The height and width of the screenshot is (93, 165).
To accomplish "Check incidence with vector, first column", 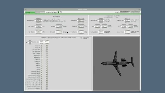I will pyautogui.click(x=42, y=87).
